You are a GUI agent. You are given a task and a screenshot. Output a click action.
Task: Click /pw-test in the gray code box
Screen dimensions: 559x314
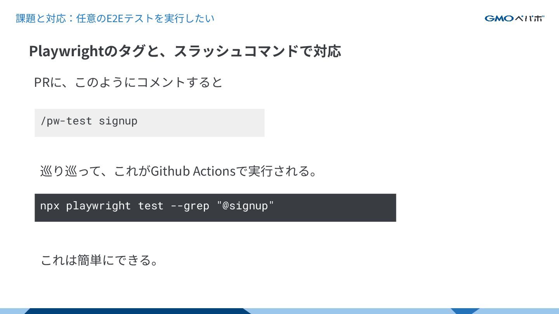click(x=66, y=121)
